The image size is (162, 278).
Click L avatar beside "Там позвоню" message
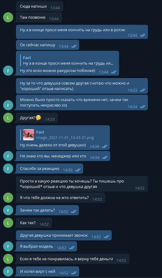[x=8, y=17]
